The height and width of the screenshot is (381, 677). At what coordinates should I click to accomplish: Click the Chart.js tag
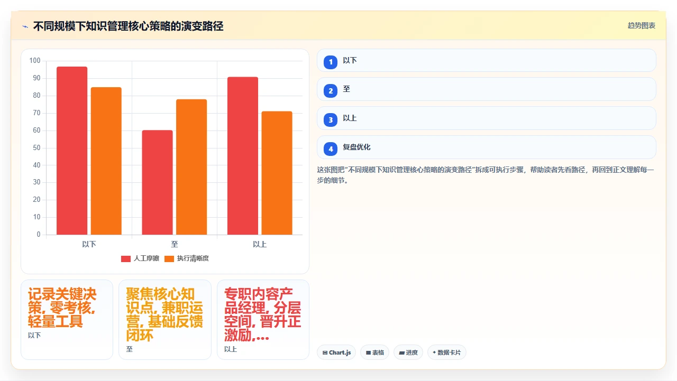[x=336, y=352]
